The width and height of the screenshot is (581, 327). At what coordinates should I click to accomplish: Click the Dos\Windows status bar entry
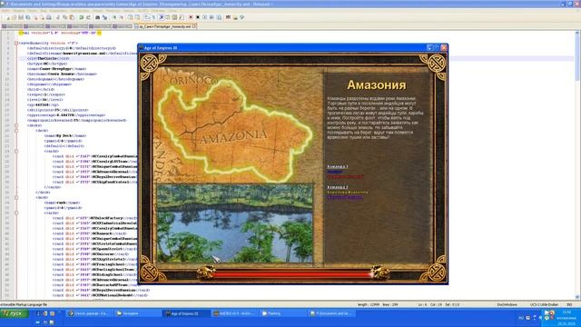(x=507, y=304)
